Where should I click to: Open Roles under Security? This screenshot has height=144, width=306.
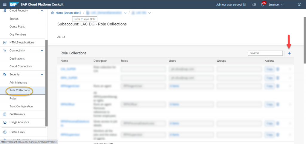click(13, 98)
